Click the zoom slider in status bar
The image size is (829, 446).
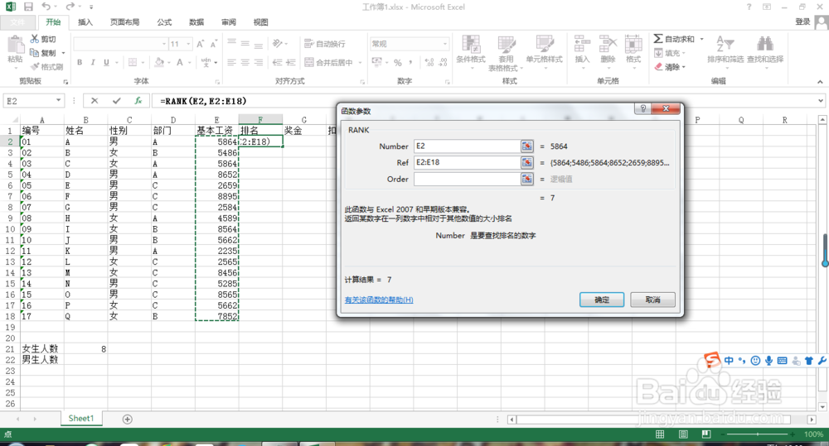click(x=758, y=434)
